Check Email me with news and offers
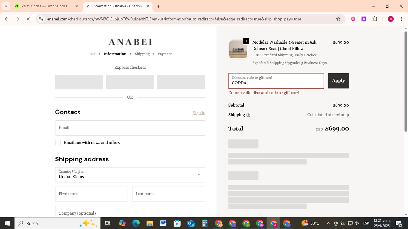Viewport: 408px width, 229px height. 58,143
